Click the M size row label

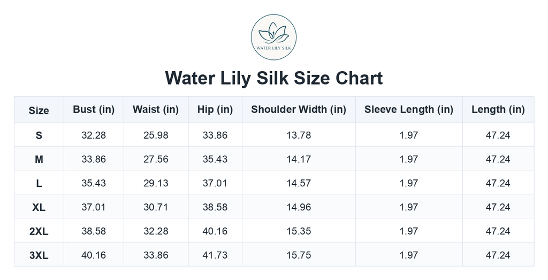(39, 159)
